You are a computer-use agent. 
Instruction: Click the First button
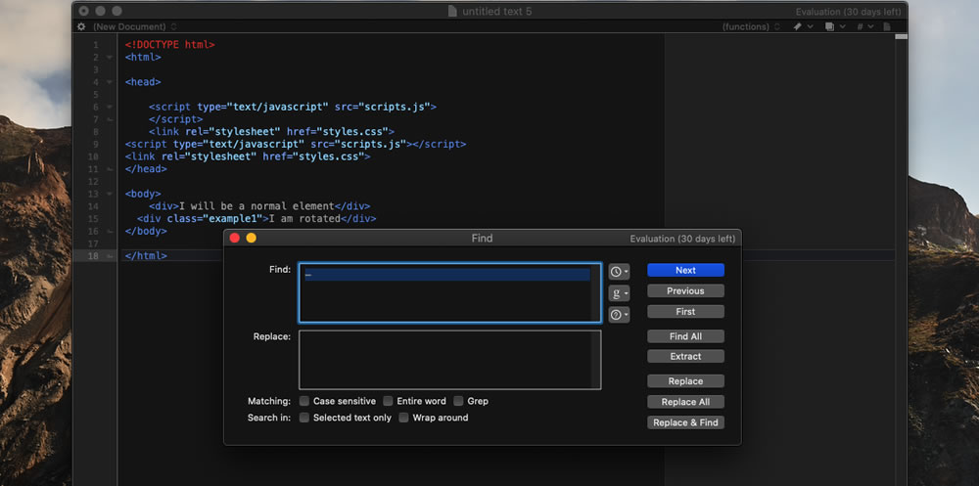685,311
